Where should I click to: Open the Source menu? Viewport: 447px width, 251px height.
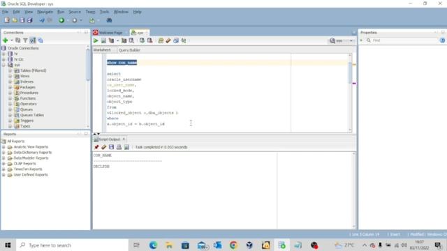coord(75,12)
